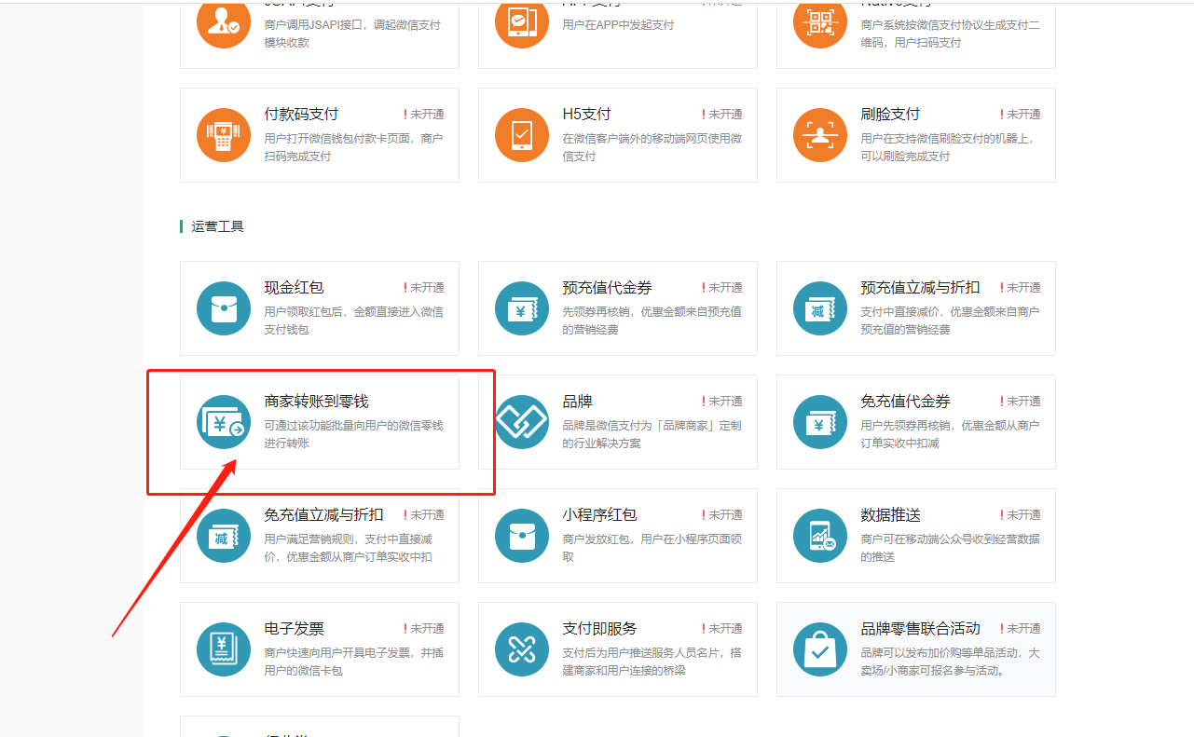Click 未开通 status on 数据推送 card
Screen dimensions: 1194x737
[1021, 515]
